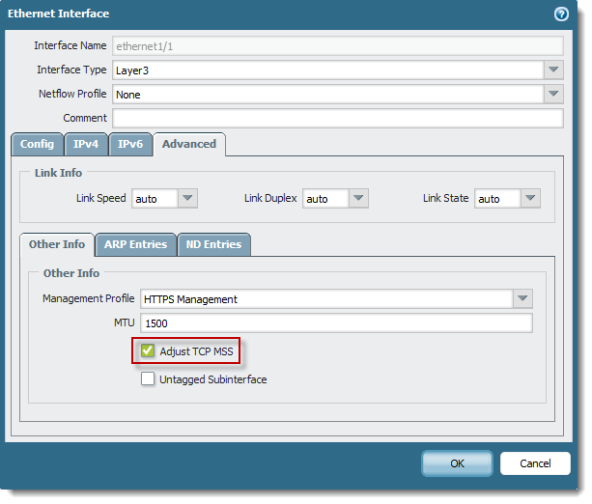Open the ND Entries tab
592x504 pixels.
[x=213, y=244]
